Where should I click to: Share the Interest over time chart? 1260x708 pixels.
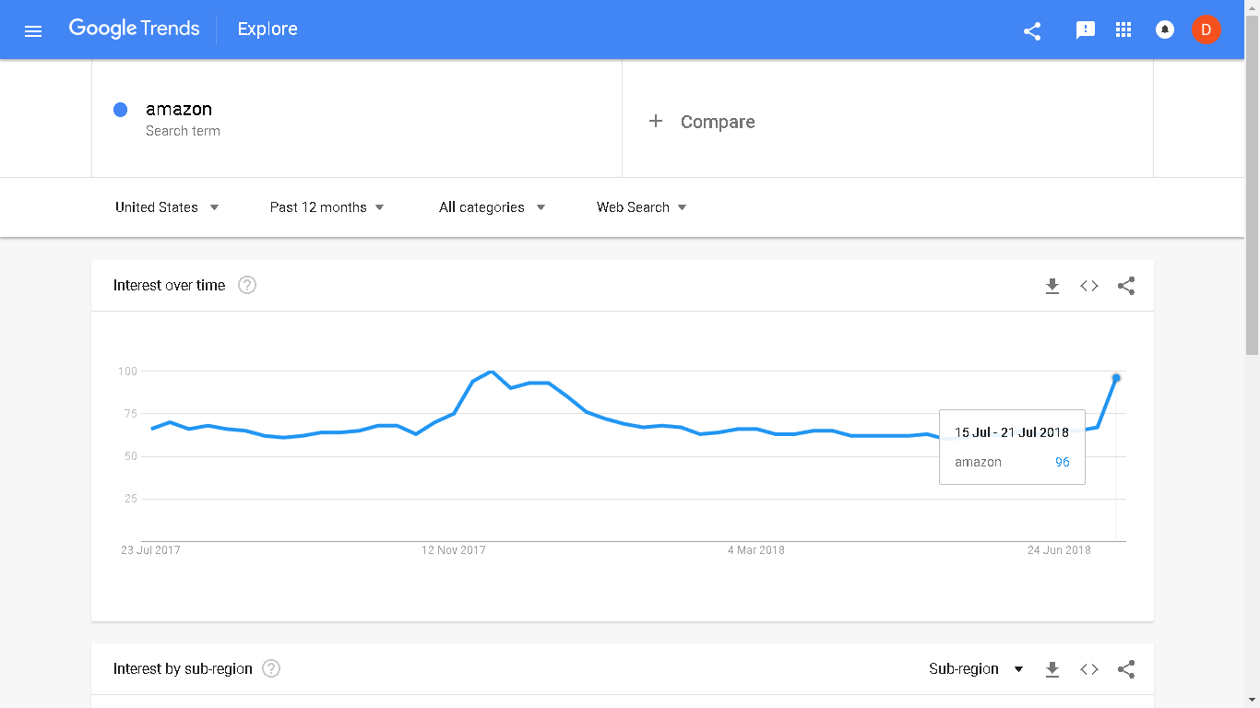1126,286
